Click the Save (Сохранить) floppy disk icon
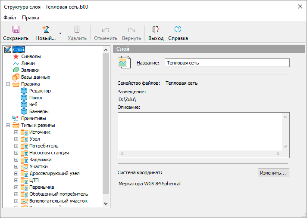The height and width of the screenshot is (218, 307). point(16,29)
